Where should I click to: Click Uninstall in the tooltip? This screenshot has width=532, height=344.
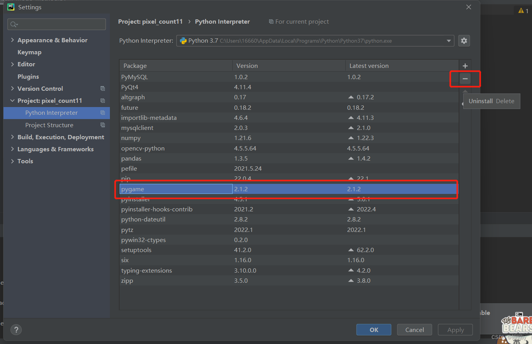[480, 101]
